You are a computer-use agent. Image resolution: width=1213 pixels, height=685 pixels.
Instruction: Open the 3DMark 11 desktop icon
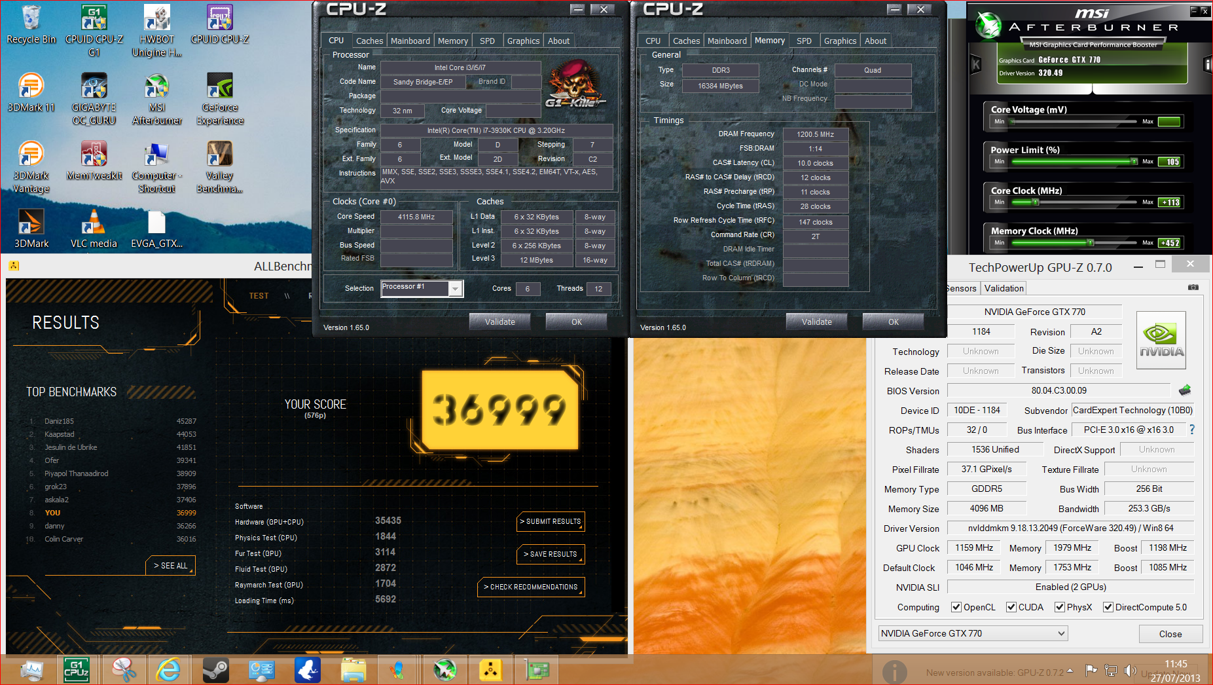coord(31,93)
